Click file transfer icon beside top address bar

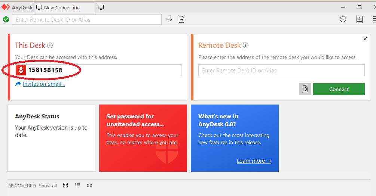(x=181, y=19)
